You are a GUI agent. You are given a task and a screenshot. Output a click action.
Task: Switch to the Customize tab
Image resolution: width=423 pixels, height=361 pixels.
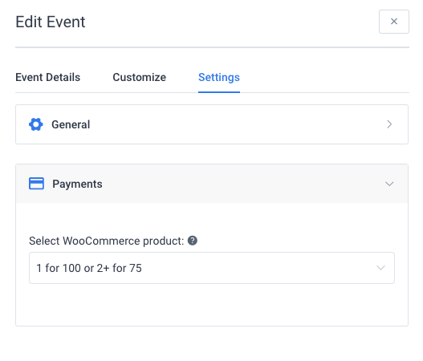(x=139, y=77)
